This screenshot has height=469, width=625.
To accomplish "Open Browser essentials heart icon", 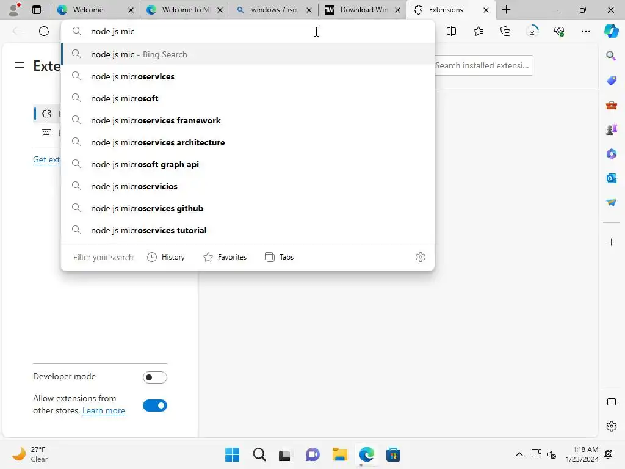I will coord(559,31).
